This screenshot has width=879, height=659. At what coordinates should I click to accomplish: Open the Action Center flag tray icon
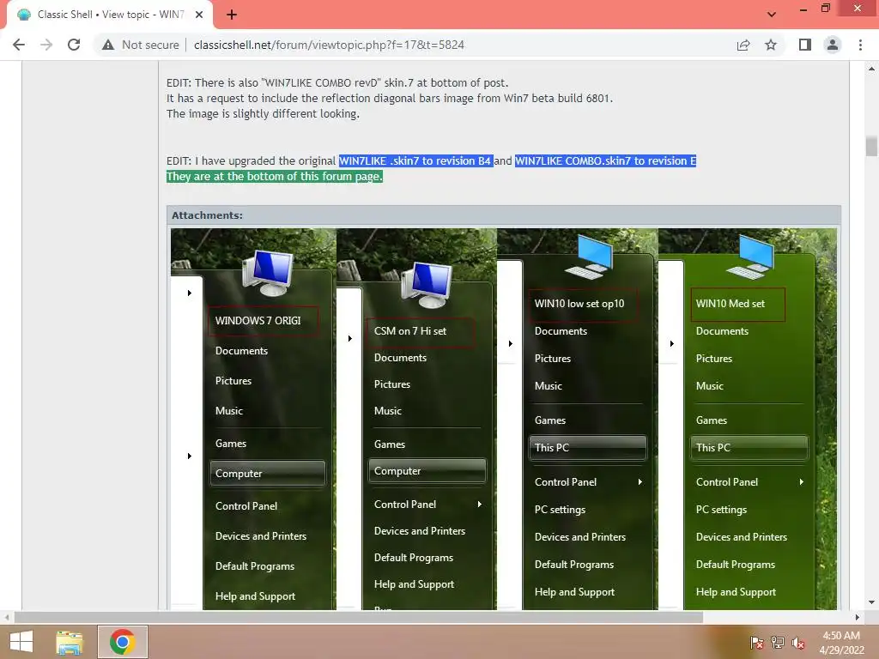pyautogui.click(x=757, y=643)
